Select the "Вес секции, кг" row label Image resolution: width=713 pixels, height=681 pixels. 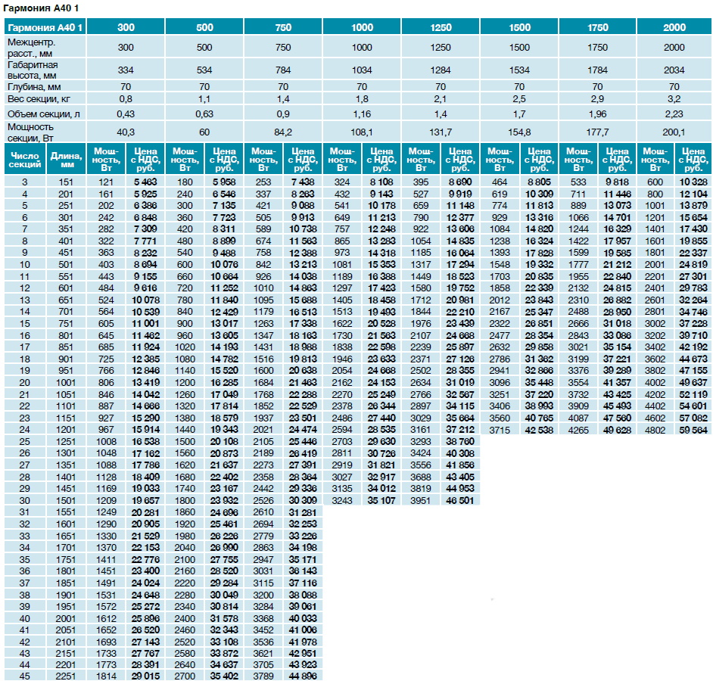coord(39,99)
